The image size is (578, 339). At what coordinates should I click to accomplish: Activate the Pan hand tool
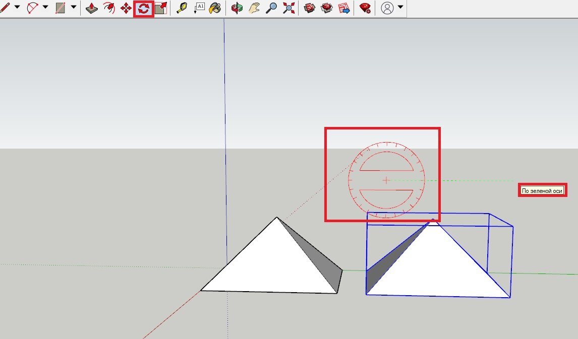click(x=254, y=8)
